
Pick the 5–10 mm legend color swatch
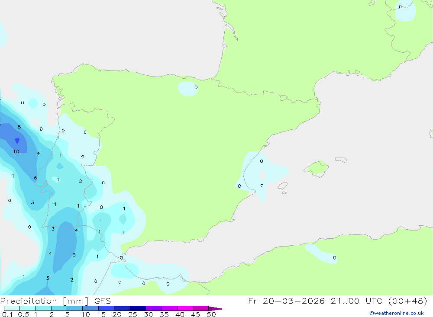click(75, 308)
